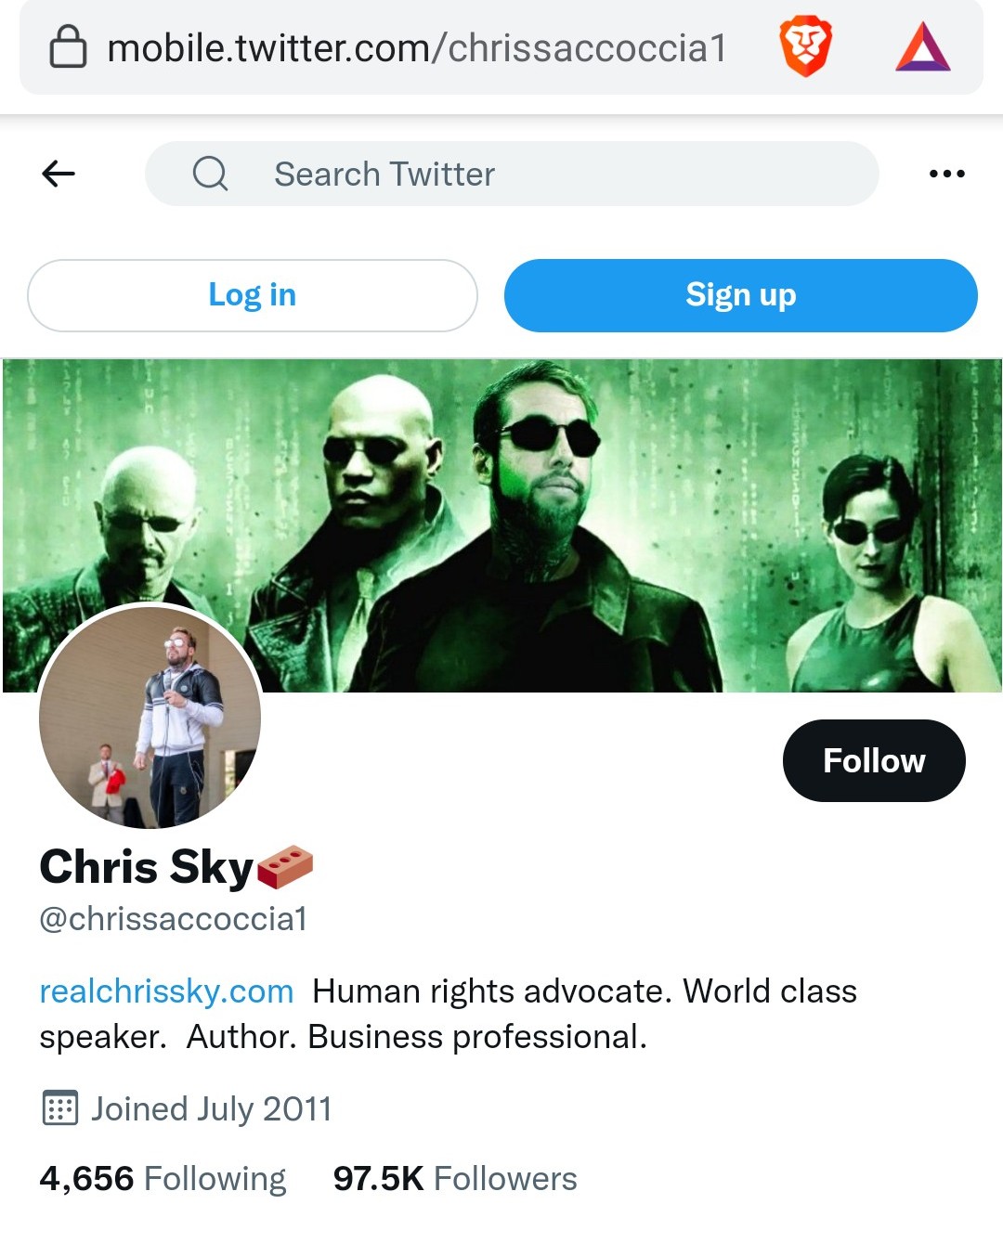Click the @chrissaccoccia1 handle text
The width and height of the screenshot is (1003, 1256).
click(x=174, y=919)
